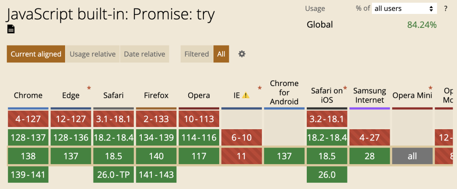Click Chrome 139-141 version cell
Screen dimensions: 457x189
(28, 175)
